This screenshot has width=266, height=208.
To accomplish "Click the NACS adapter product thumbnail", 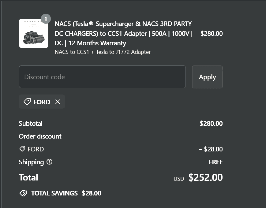I will point(34,33).
